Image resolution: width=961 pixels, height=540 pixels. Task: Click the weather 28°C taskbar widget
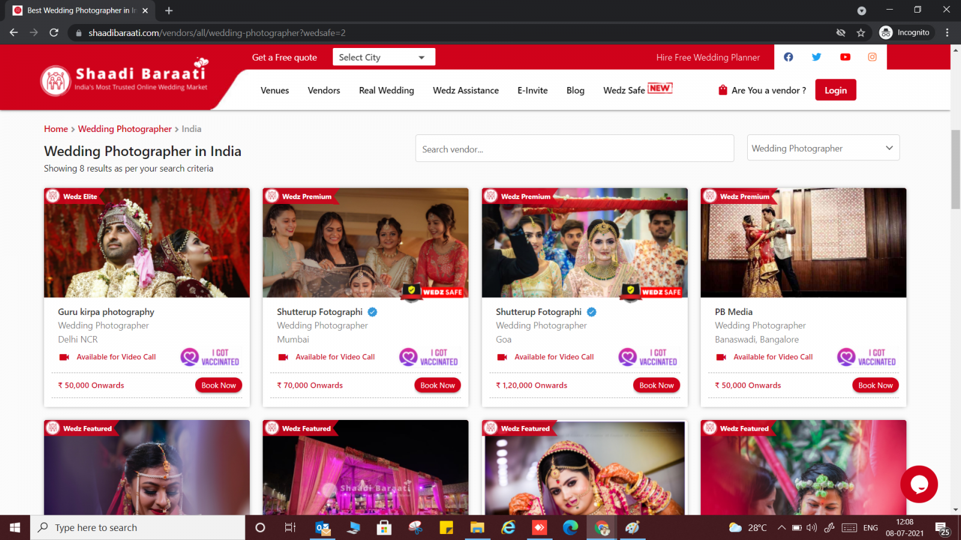pos(747,527)
